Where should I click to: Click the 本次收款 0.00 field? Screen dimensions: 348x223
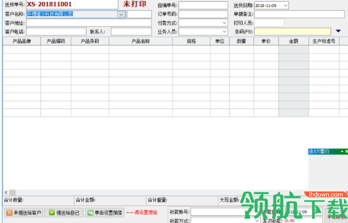[x=304, y=221]
